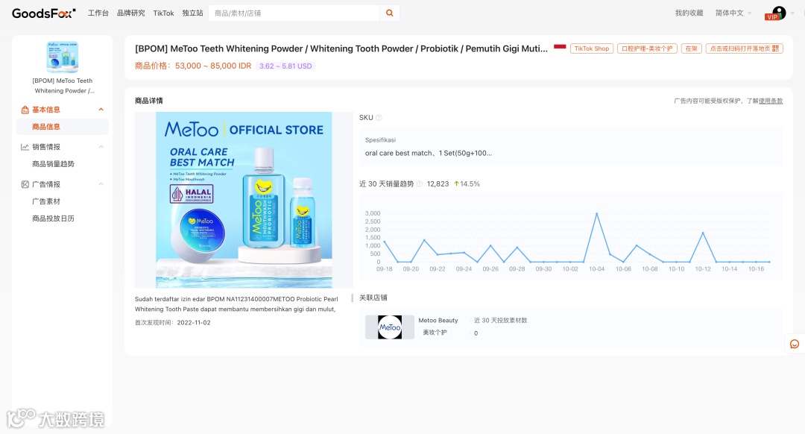Click the 14.5% growth indicator

tap(467, 184)
